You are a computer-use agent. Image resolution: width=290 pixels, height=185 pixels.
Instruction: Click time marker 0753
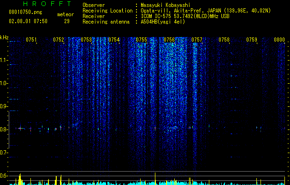tap(86, 40)
